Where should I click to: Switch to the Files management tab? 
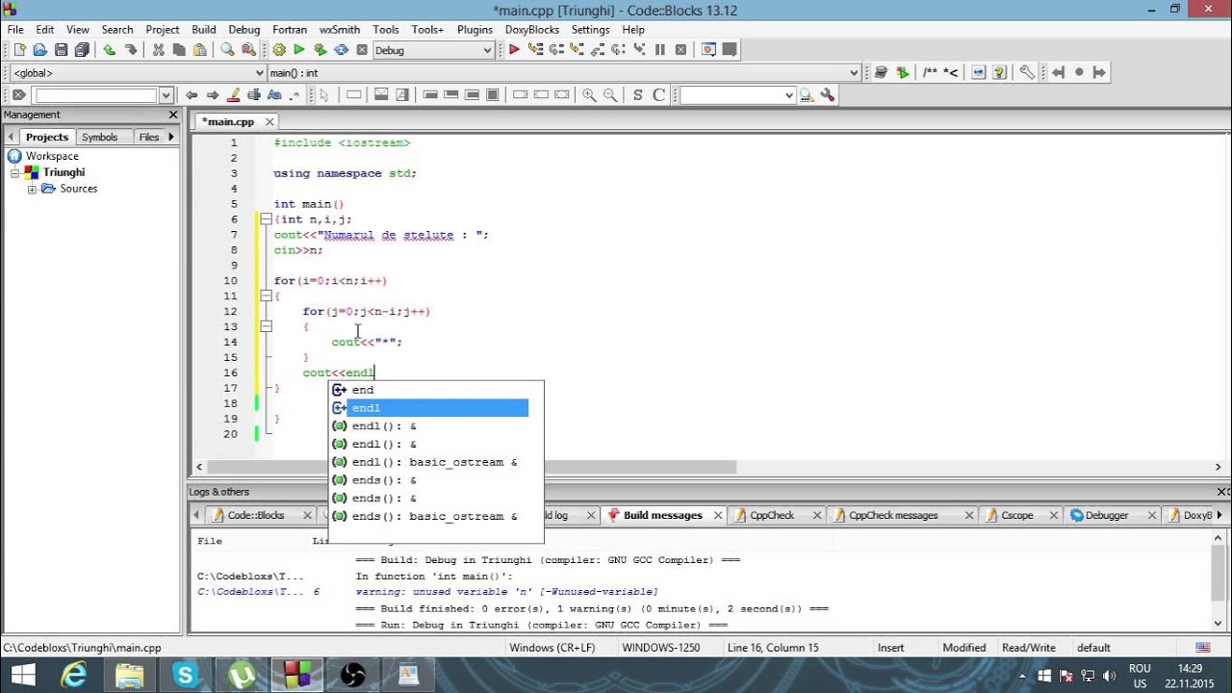click(149, 137)
